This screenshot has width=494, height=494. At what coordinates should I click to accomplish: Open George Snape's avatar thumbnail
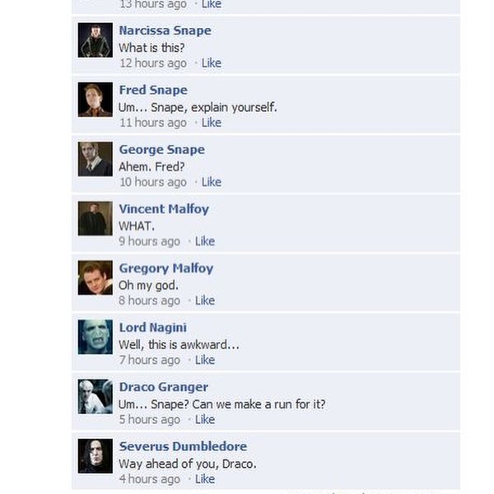tap(96, 159)
